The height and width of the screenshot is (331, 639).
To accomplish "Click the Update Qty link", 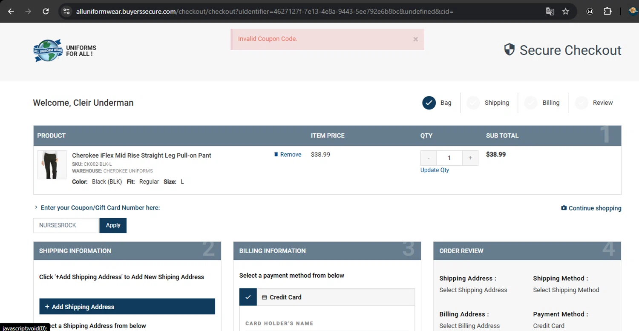I will [x=435, y=170].
